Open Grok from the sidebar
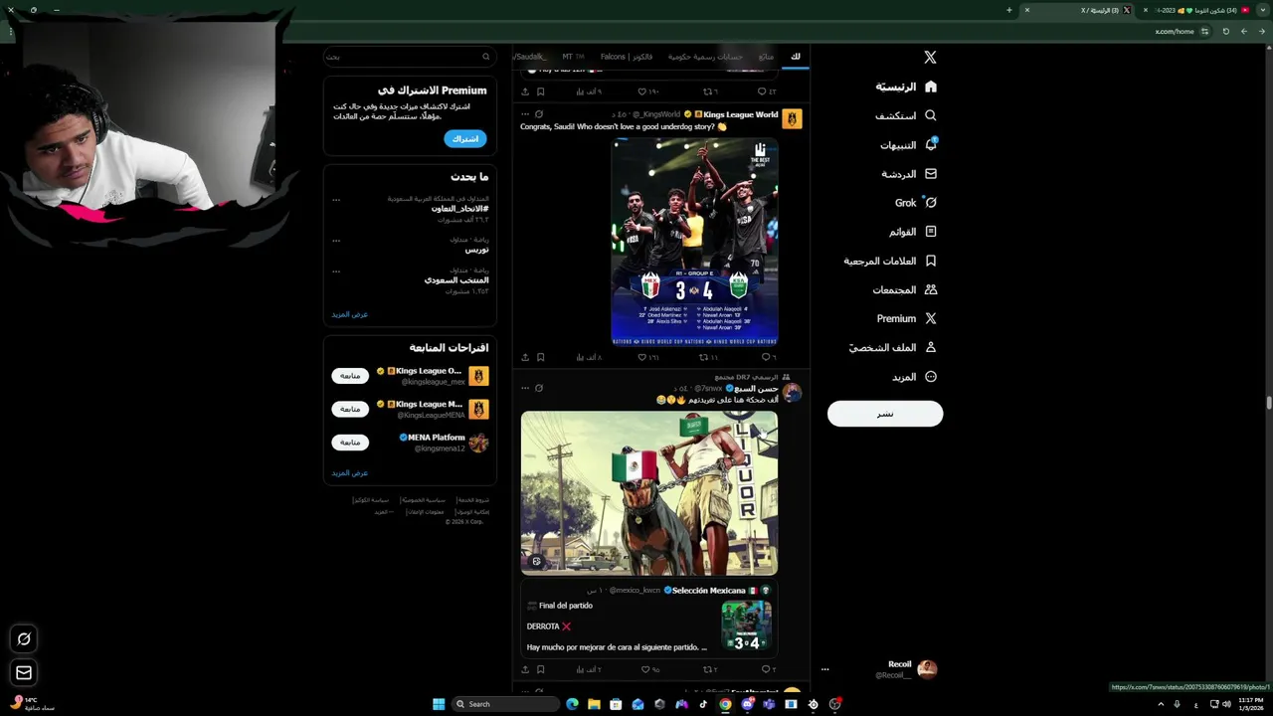Viewport: 1273px width, 716px height. [x=916, y=203]
